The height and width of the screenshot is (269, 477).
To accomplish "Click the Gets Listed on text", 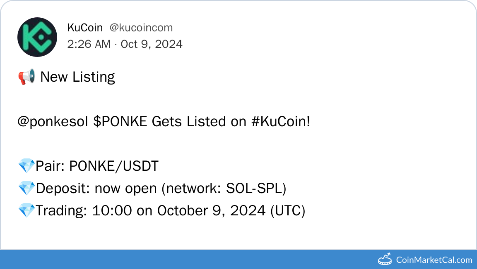I will (199, 122).
